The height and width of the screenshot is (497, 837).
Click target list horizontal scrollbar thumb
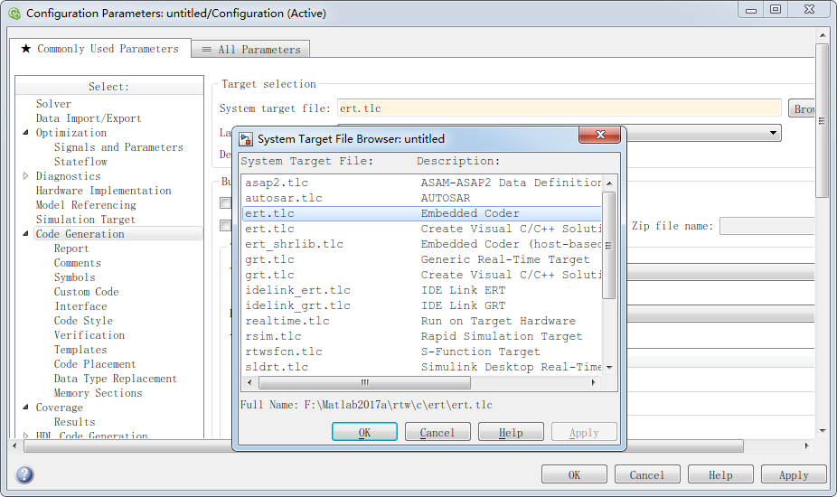coord(364,383)
